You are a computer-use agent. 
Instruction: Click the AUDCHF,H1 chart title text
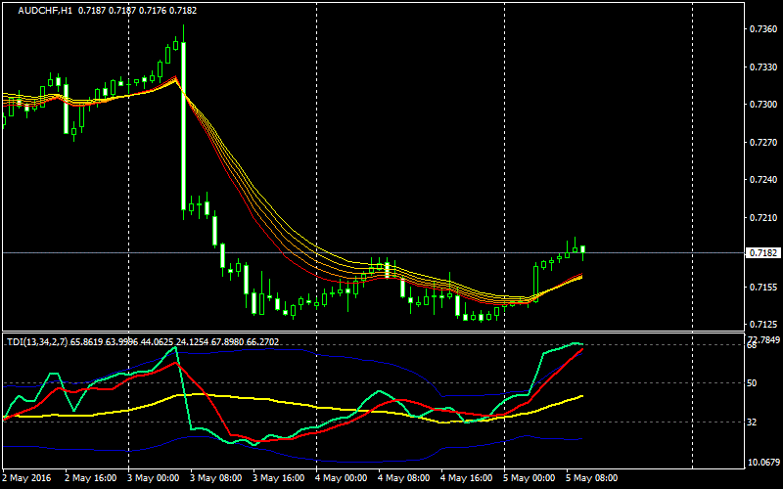pyautogui.click(x=45, y=11)
